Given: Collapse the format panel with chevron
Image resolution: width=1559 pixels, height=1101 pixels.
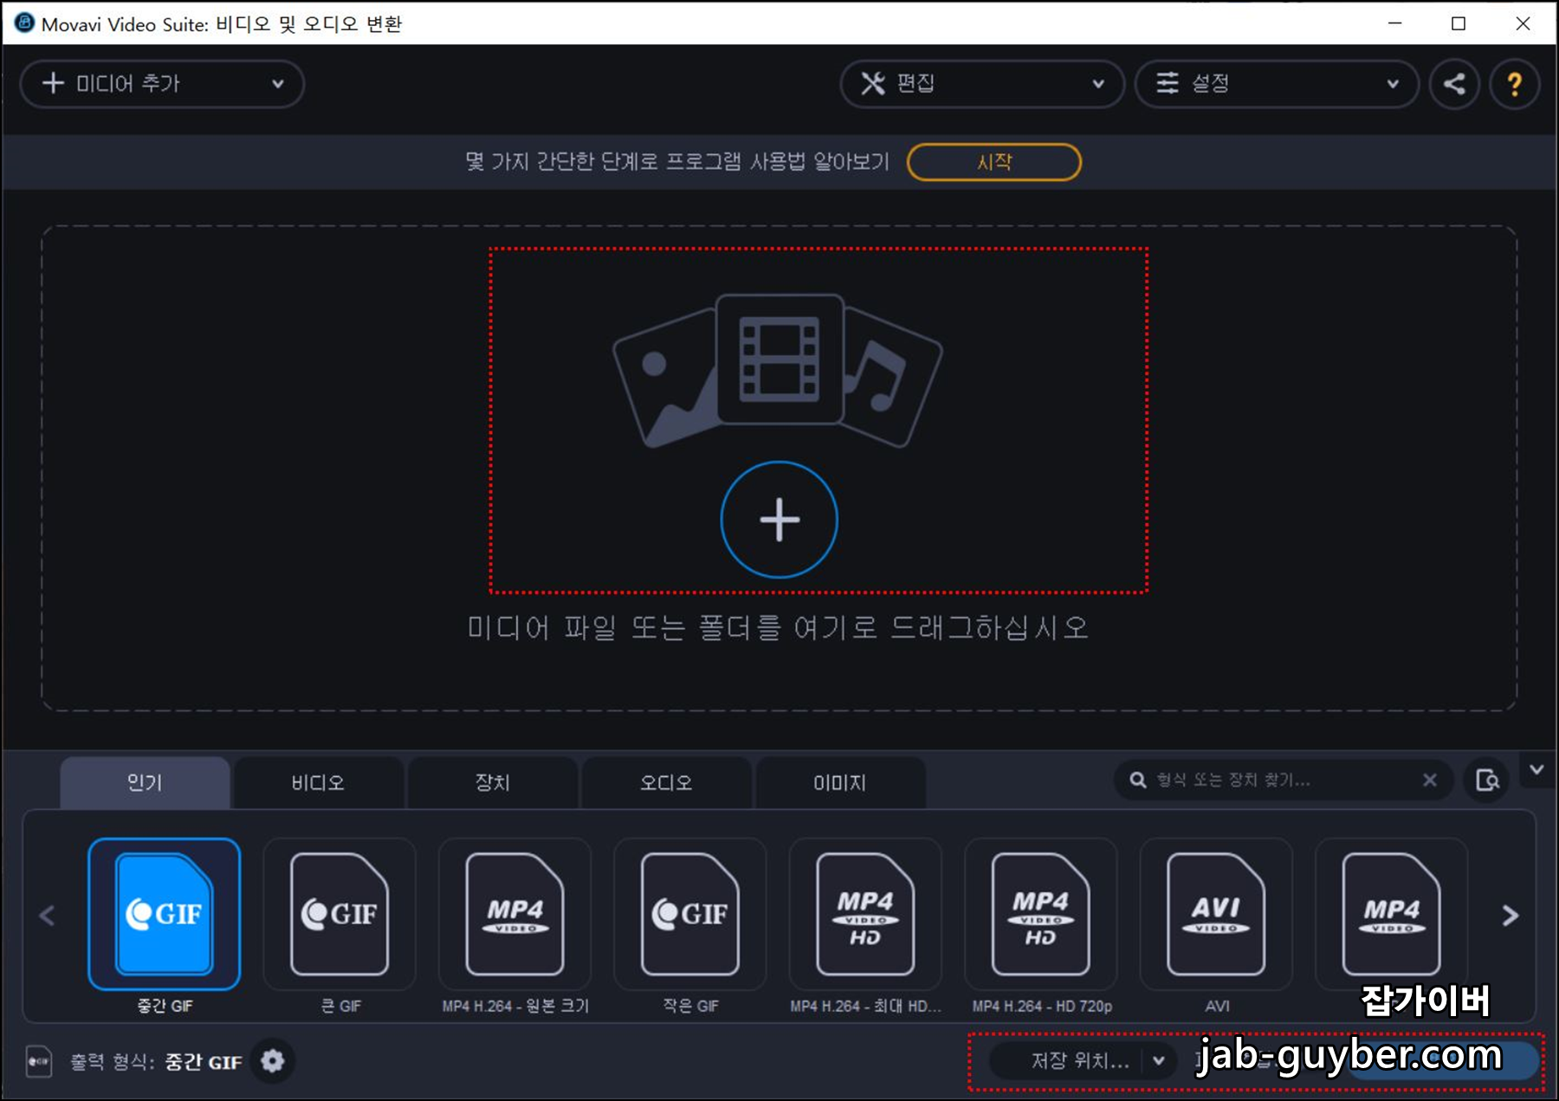Looking at the screenshot, I should point(1536,769).
